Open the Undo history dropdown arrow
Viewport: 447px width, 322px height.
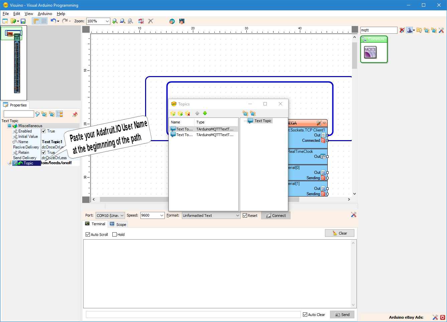point(58,21)
